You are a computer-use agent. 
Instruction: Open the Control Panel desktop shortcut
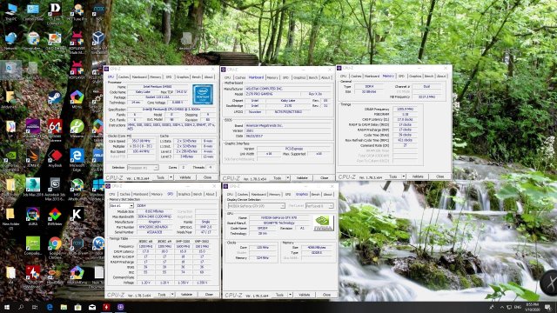tap(33, 11)
